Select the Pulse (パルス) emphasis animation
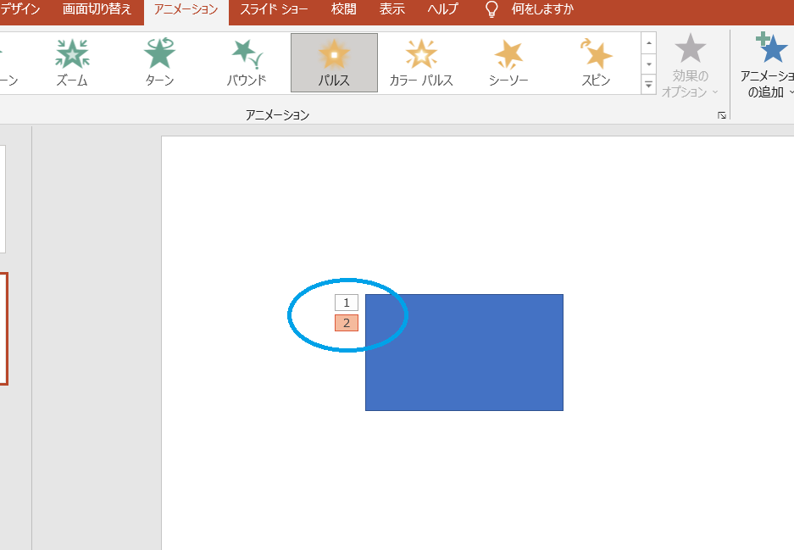 (x=334, y=63)
